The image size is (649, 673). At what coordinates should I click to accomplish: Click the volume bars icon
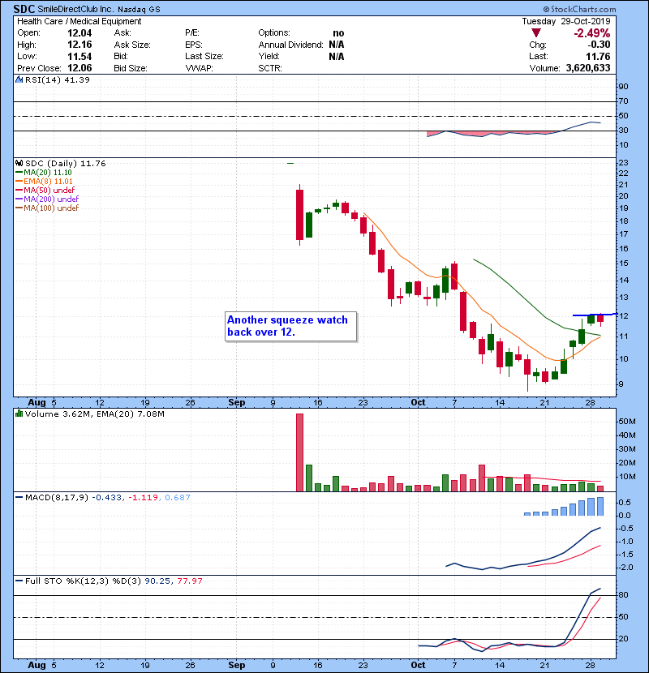pos(19,414)
